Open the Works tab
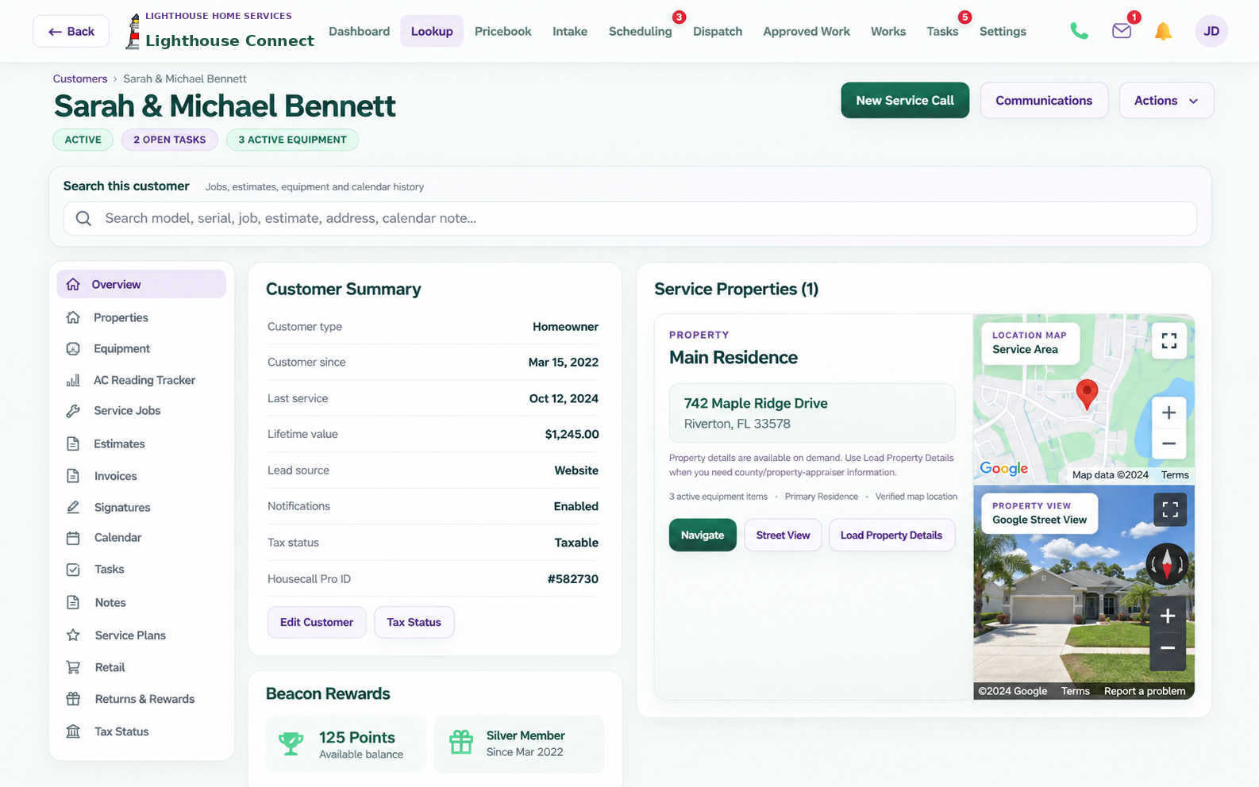1259x787 pixels. coord(888,31)
